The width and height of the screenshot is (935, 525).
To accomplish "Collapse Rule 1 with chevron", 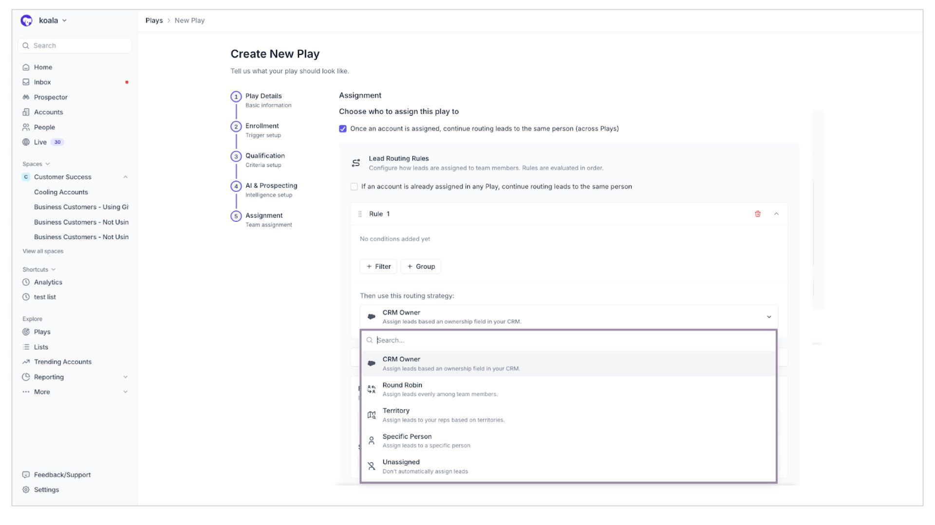I will [776, 214].
